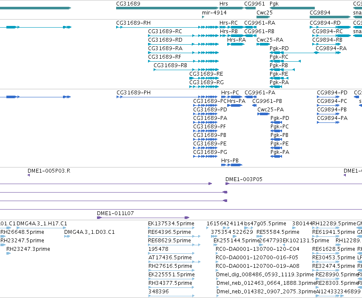Click the Dmel_dig_008486_0593_1119.3prime label

[x=265, y=275]
